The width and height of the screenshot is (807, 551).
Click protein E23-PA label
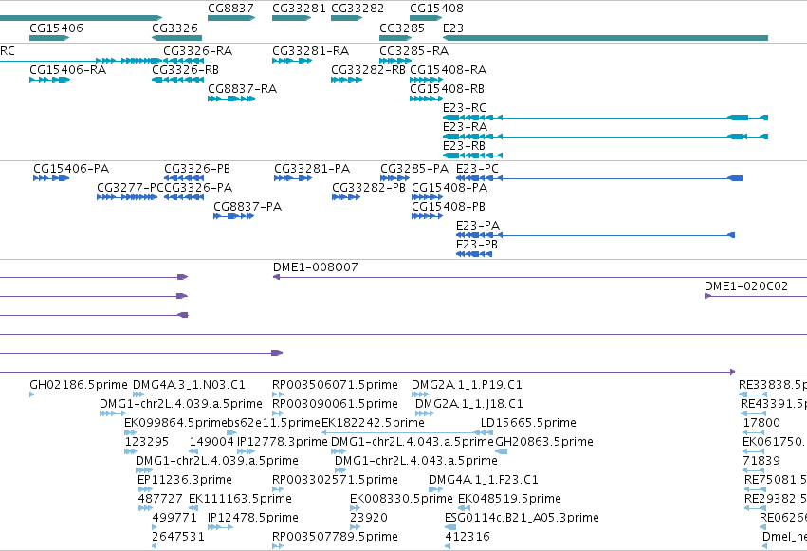click(478, 226)
